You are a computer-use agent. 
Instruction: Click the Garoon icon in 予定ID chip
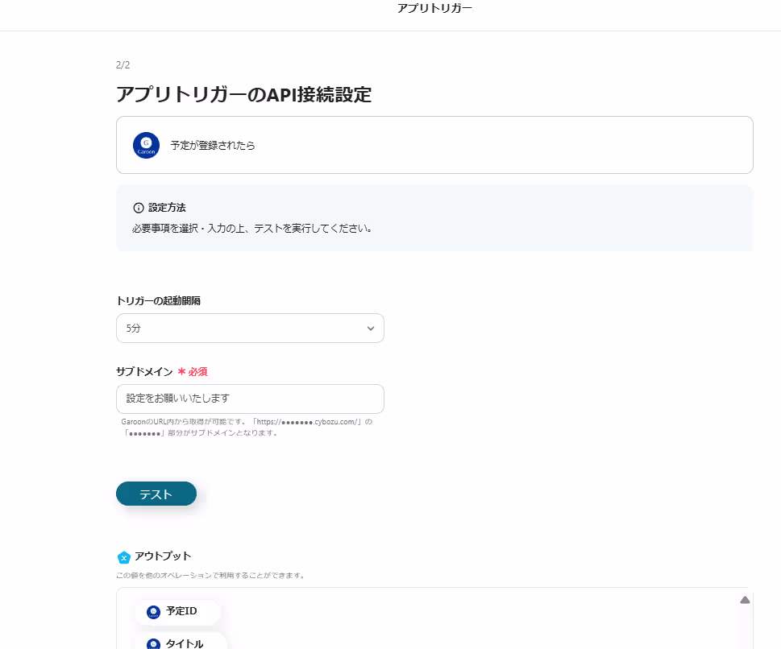pyautogui.click(x=153, y=612)
